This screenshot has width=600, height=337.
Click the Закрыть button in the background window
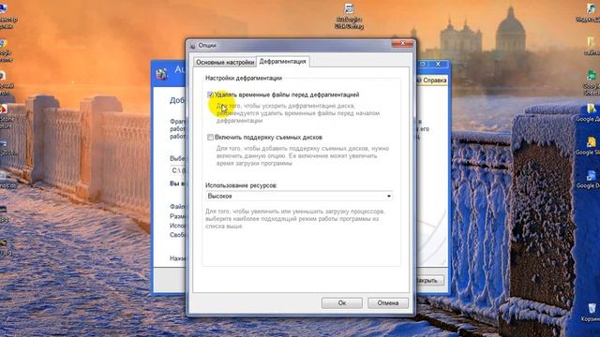pyautogui.click(x=429, y=281)
